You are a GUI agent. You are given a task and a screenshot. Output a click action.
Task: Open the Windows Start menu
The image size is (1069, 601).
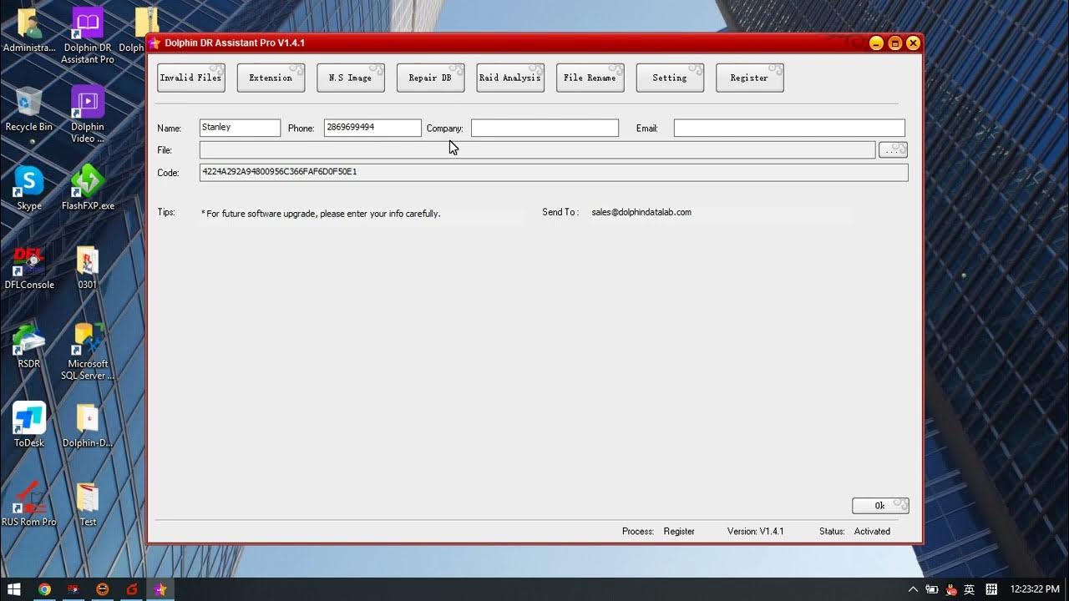(14, 589)
